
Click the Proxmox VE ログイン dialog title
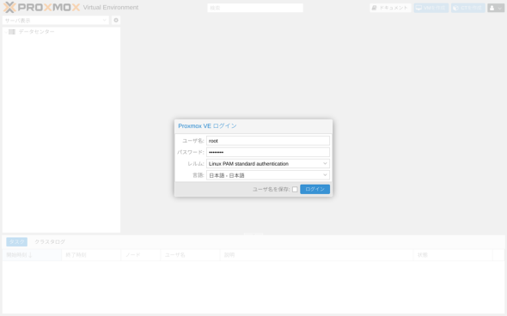(207, 126)
